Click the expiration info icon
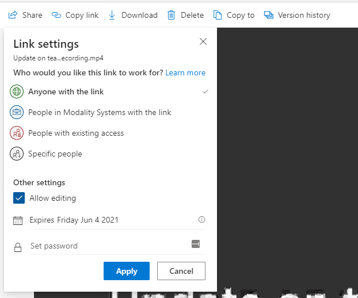Viewport: 358px width, 298px height. coord(201,220)
